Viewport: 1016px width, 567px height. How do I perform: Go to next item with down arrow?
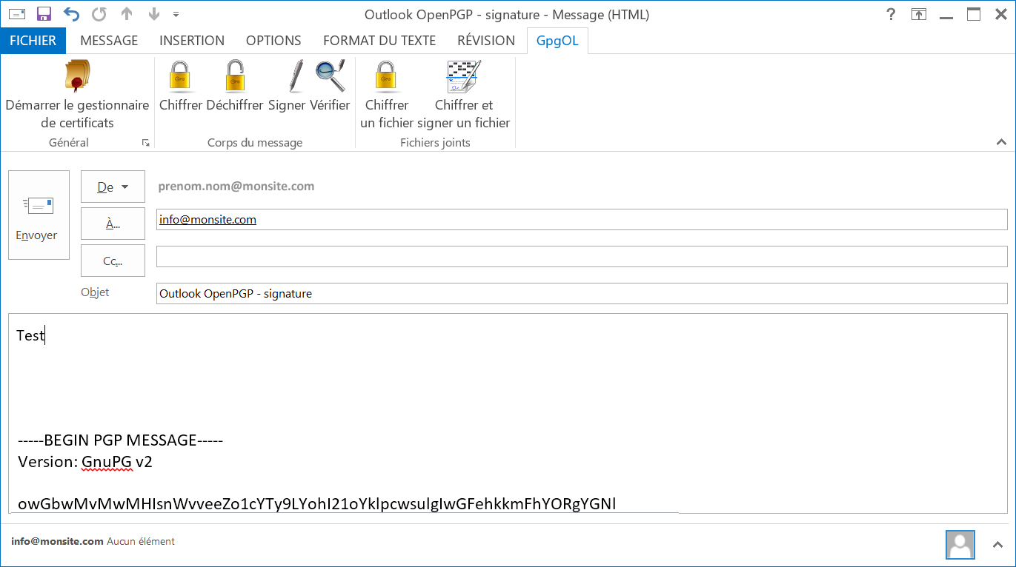153,14
